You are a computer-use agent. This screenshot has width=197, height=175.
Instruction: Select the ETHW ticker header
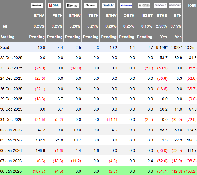75,16
